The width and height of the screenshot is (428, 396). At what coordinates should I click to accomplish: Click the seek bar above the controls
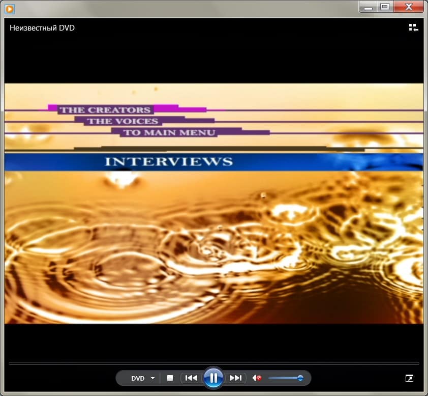213,363
